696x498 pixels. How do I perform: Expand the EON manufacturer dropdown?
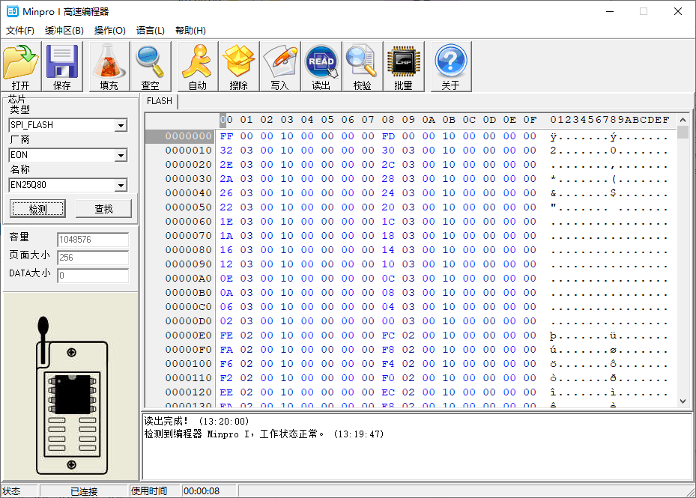click(121, 155)
